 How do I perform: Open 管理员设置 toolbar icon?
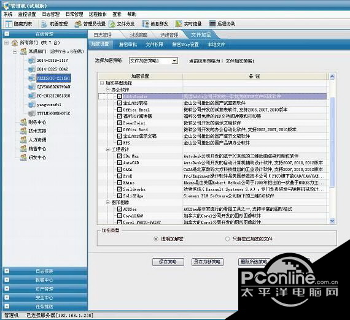pyautogui.click(x=78, y=24)
